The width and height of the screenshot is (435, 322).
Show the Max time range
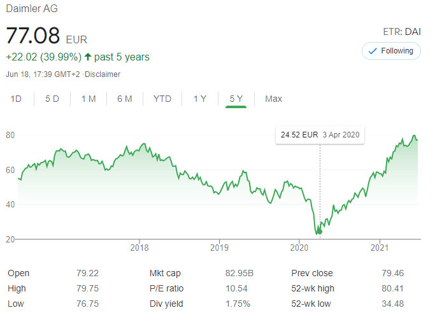point(273,99)
